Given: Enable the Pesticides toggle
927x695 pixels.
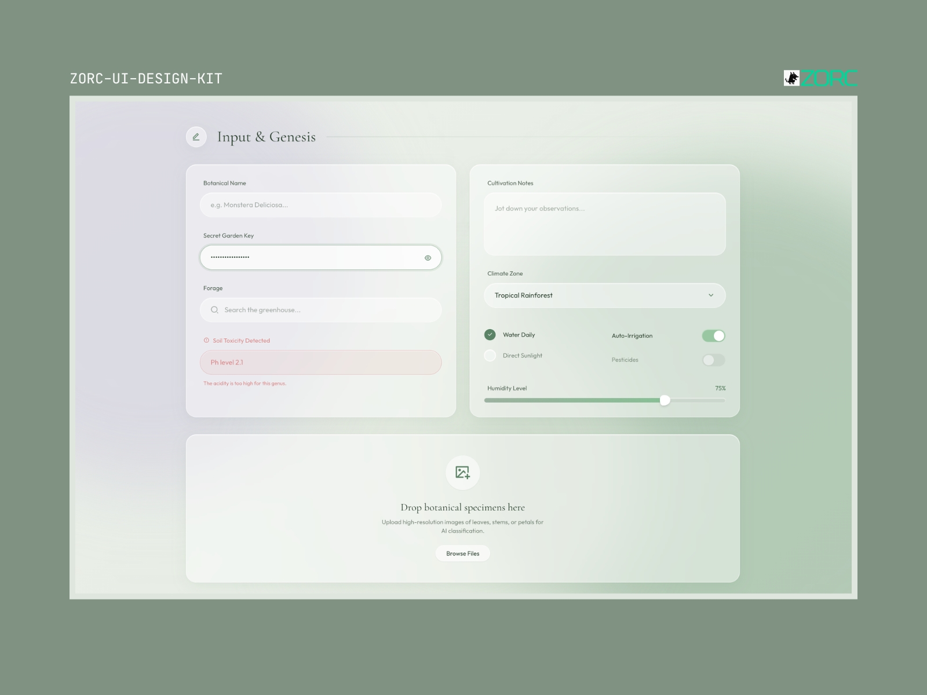Looking at the screenshot, I should coord(714,360).
